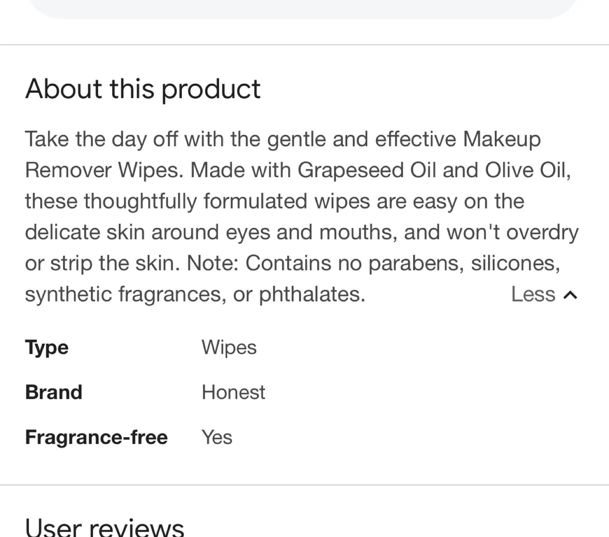Click the Fragrance-free specification label
This screenshot has width=609, height=537.
pos(96,437)
